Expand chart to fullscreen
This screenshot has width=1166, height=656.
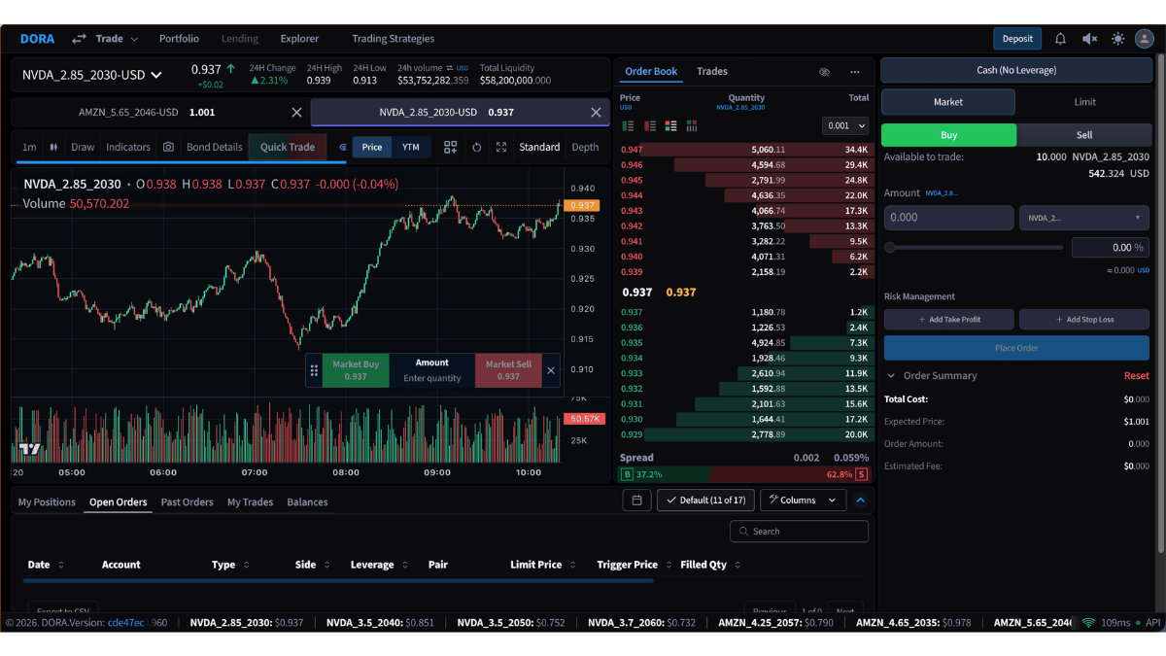tap(501, 147)
